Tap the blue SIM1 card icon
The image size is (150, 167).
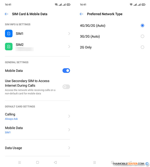pyautogui.click(x=9, y=34)
